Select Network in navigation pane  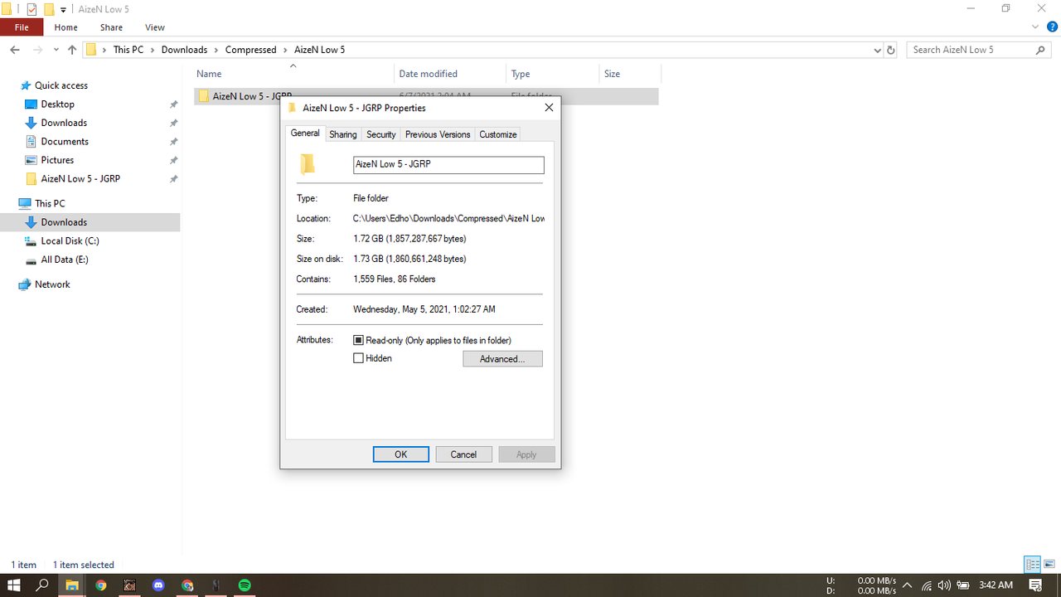(52, 284)
